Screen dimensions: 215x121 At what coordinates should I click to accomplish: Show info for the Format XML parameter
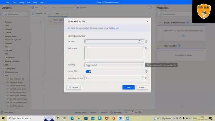(146, 72)
